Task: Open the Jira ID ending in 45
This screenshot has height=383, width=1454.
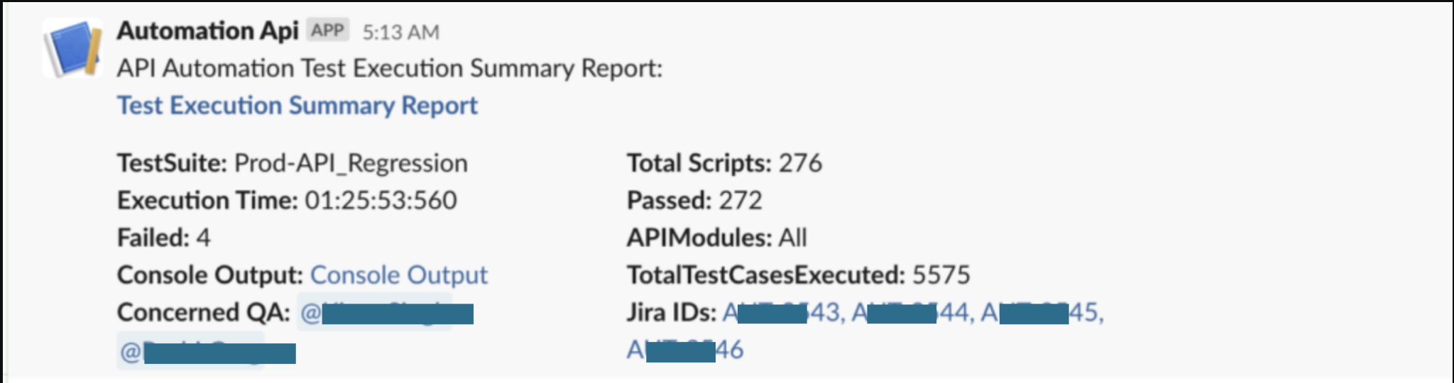Action: click(1042, 313)
